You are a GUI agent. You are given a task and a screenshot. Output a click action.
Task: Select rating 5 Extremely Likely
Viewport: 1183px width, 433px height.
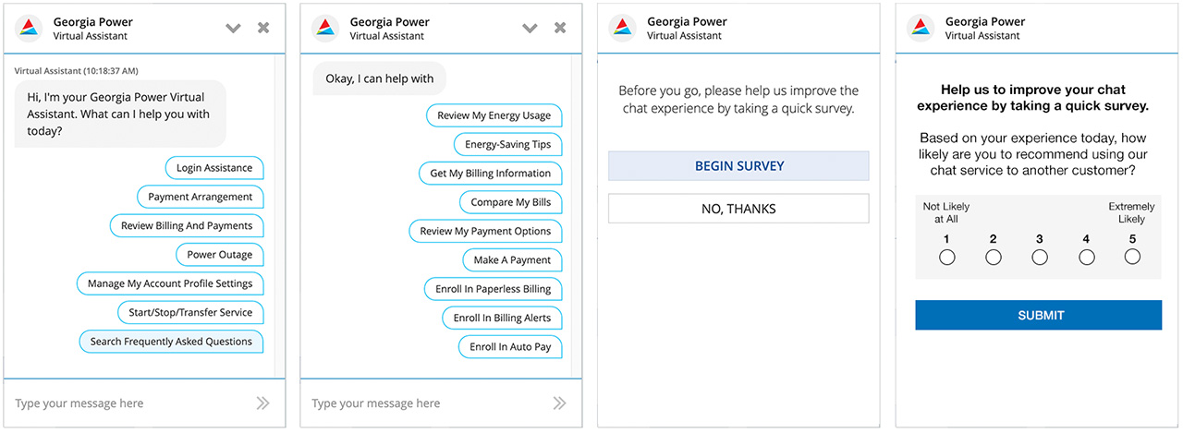pyautogui.click(x=1132, y=258)
